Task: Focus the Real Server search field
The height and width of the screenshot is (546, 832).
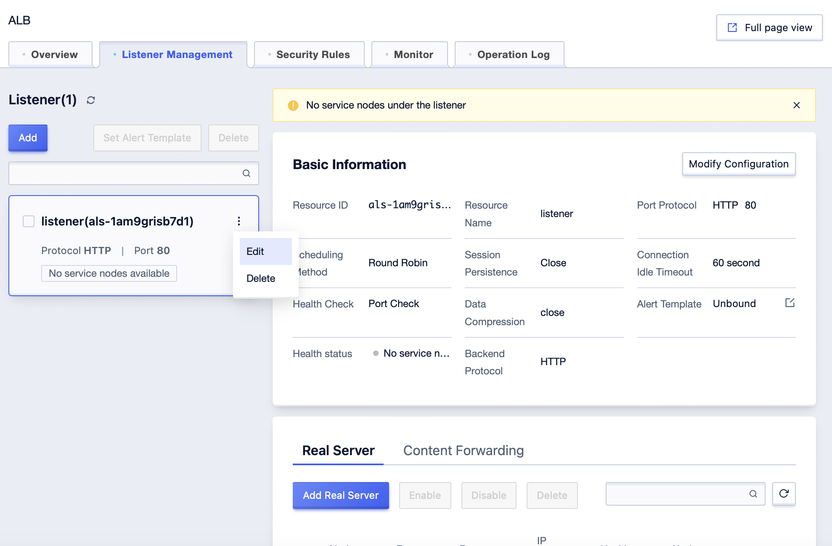Action: (685, 494)
